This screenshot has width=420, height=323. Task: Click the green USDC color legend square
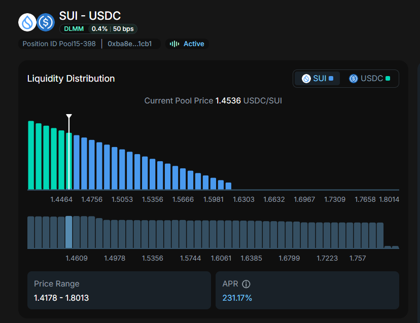[388, 79]
